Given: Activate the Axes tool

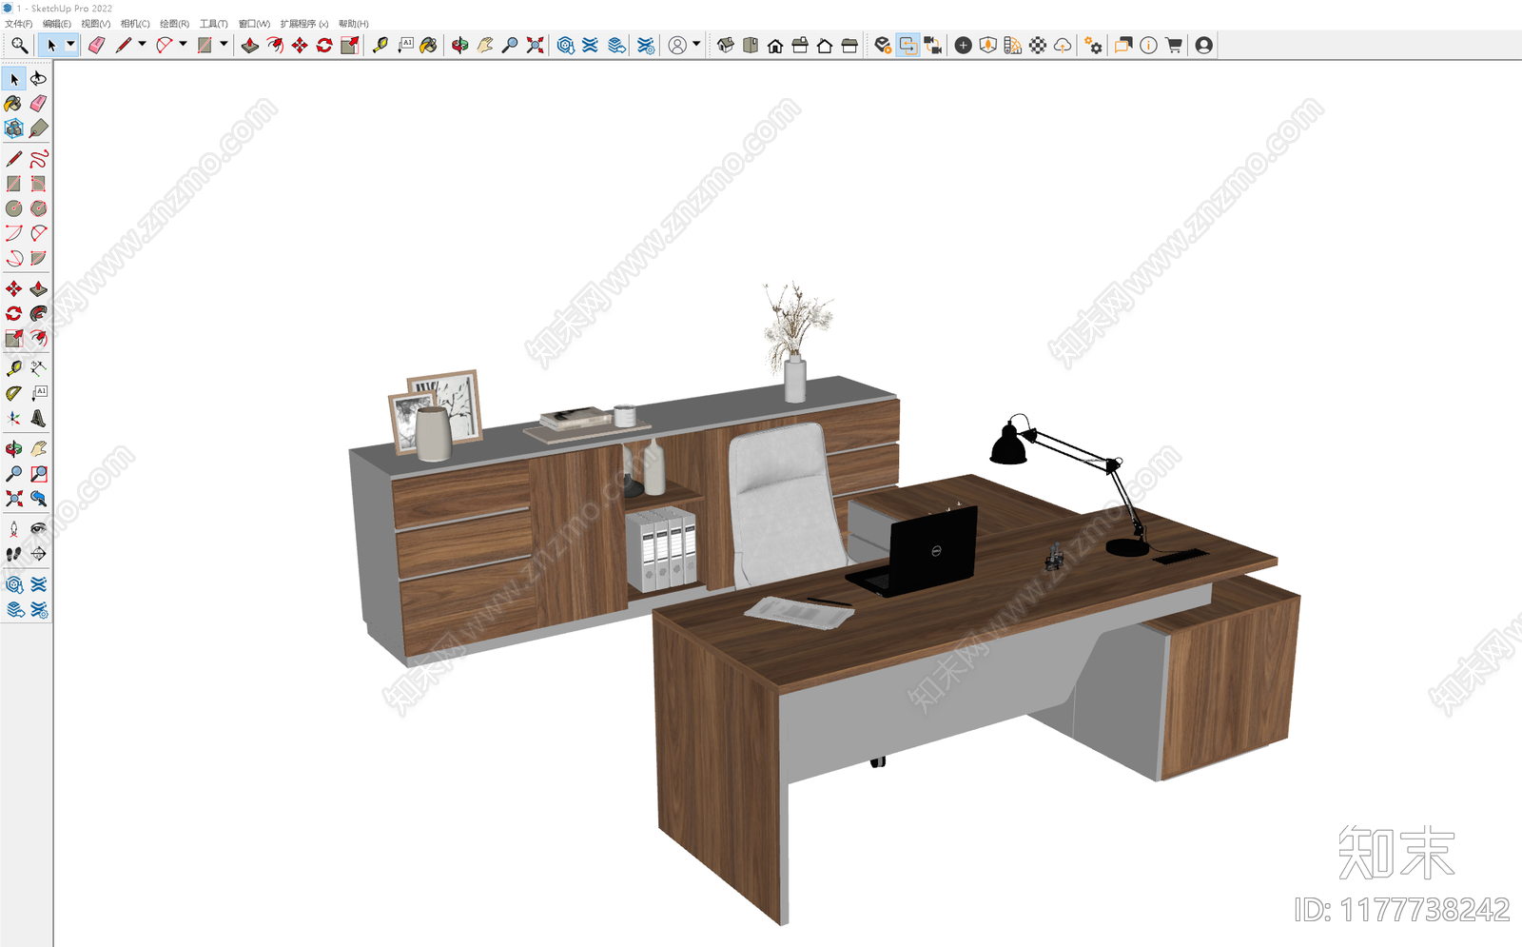Looking at the screenshot, I should (x=14, y=418).
